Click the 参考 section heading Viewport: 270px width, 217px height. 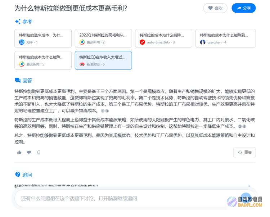[x=27, y=22]
